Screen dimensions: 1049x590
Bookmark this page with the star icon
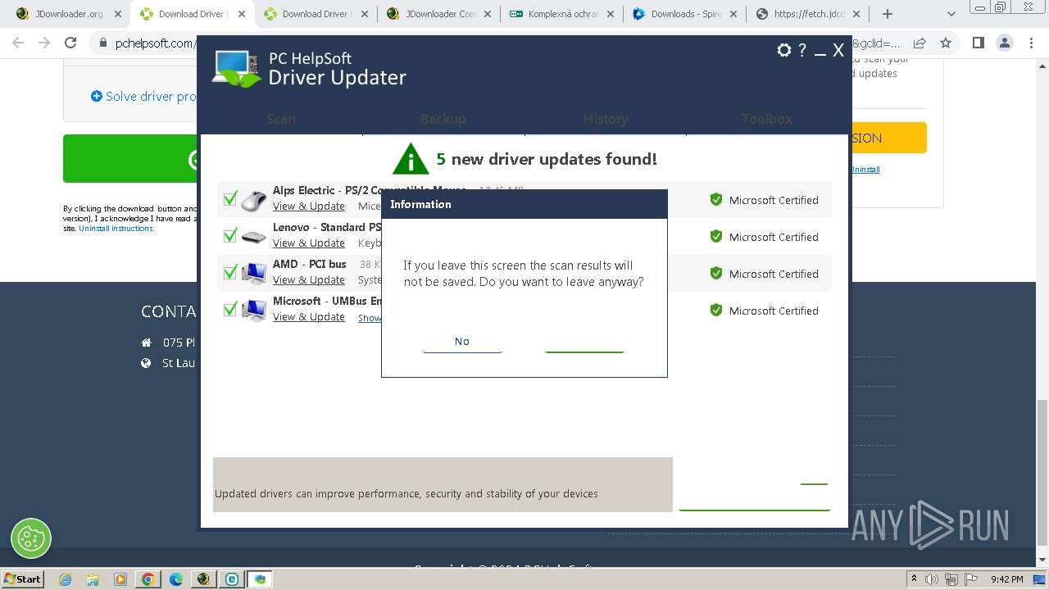click(x=946, y=43)
